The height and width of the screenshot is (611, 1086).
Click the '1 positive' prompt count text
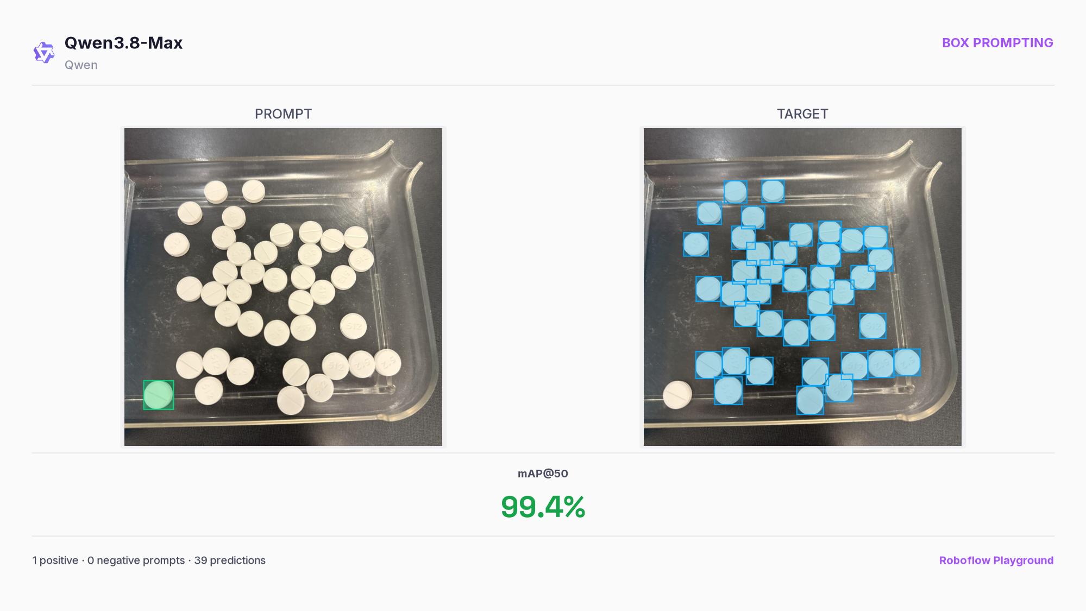(x=55, y=560)
